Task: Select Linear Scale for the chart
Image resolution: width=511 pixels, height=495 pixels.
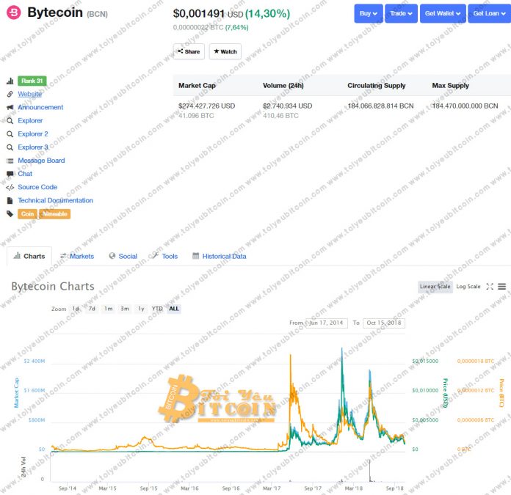Action: coord(435,287)
